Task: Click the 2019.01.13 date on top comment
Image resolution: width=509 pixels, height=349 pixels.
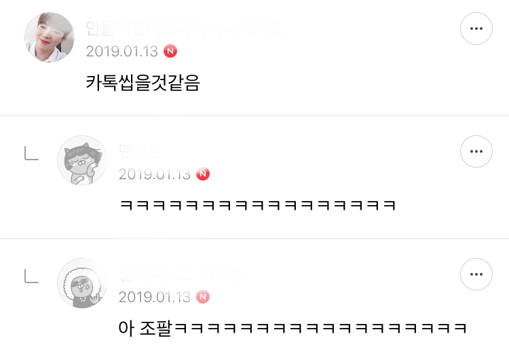Action: click(x=122, y=52)
